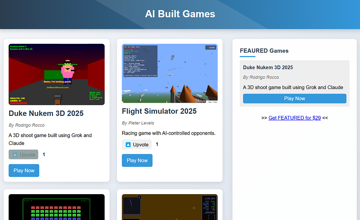The image size is (360, 220).
Task: Click By Rodrigo Rocco on the game card
Action: coord(27,125)
